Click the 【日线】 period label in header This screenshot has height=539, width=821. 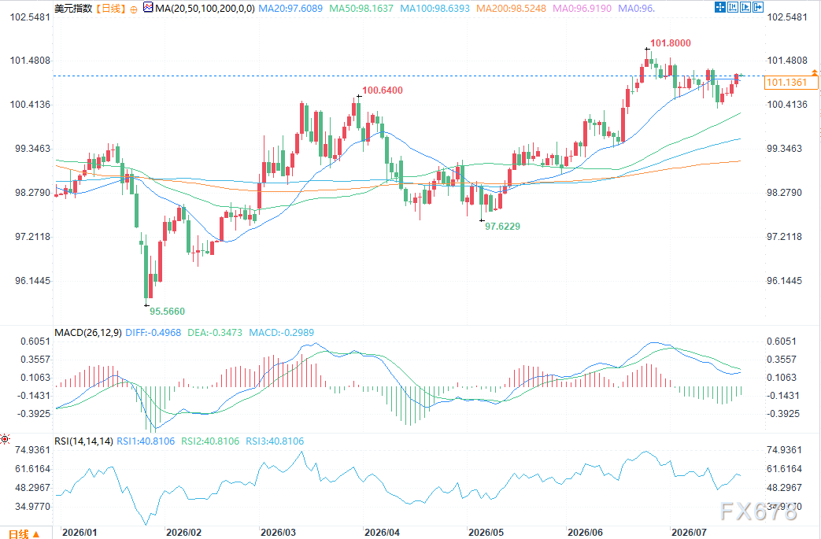pyautogui.click(x=111, y=9)
